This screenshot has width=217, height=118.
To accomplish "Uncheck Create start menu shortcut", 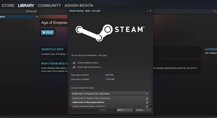I will 74,67.
